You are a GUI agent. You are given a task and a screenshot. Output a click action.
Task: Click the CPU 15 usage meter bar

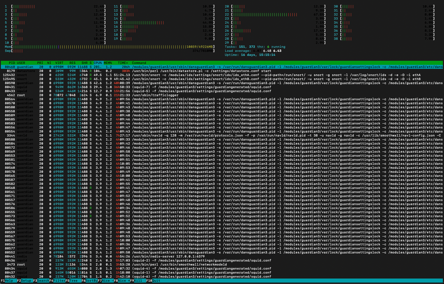164,23
